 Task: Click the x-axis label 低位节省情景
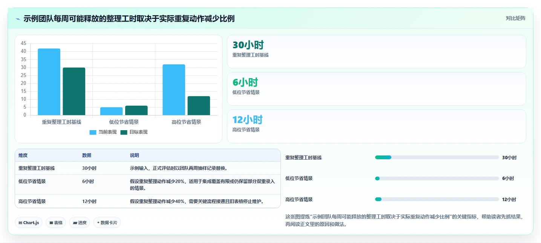[x=124, y=122]
